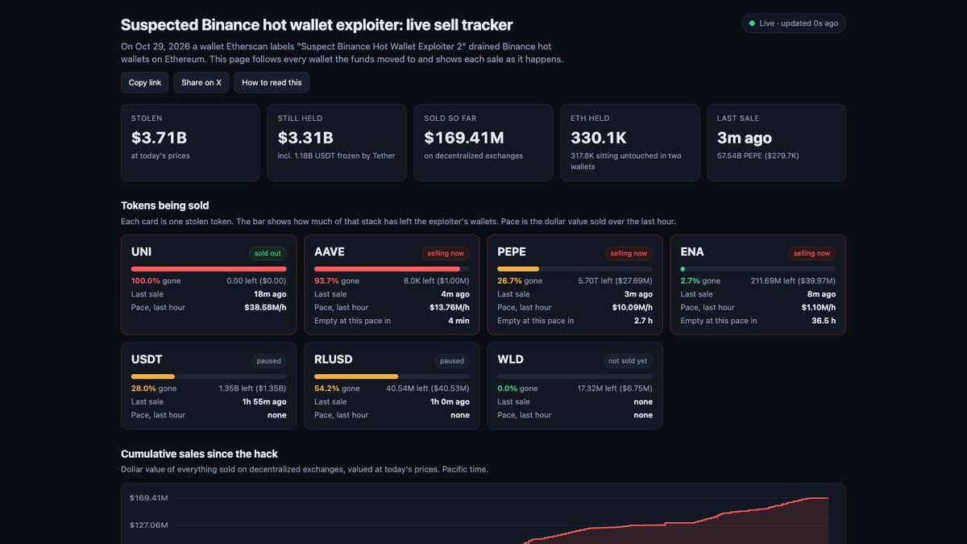Click the paused badge on RLUSD
The height and width of the screenshot is (544, 967).
452,361
